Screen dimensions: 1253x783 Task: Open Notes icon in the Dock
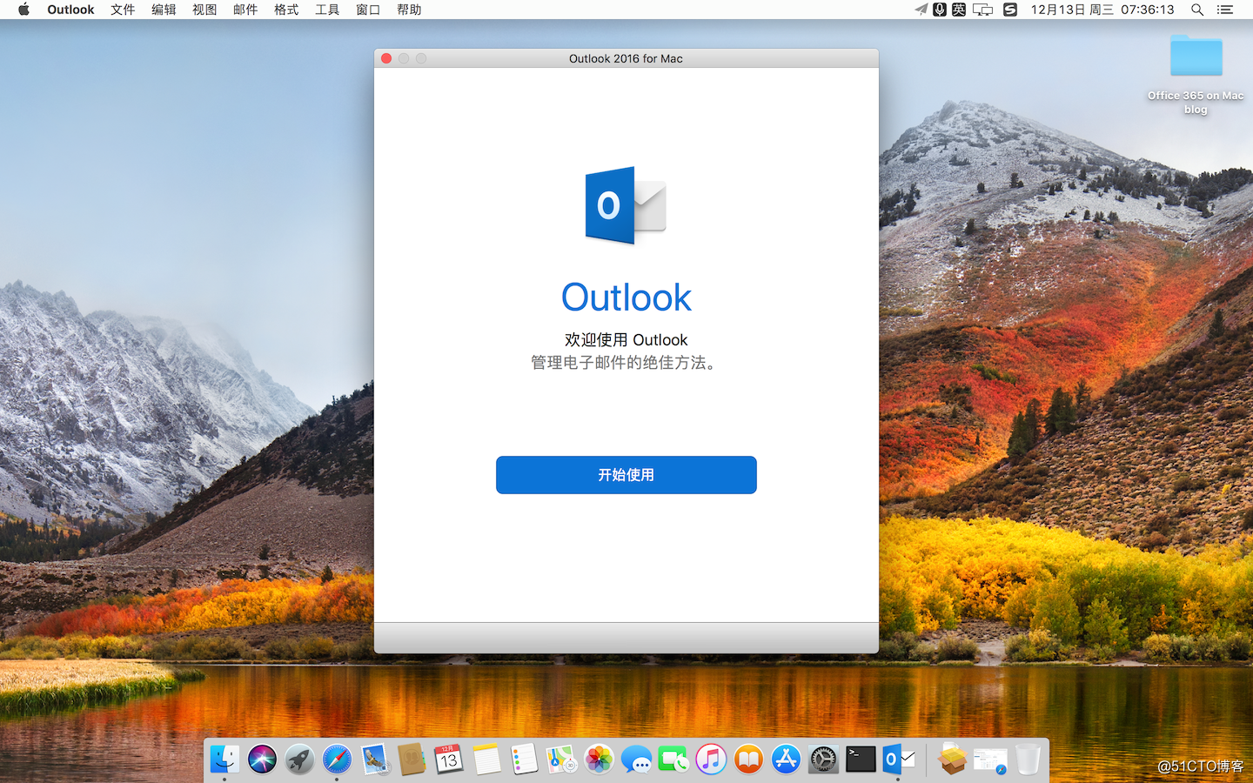pos(486,760)
